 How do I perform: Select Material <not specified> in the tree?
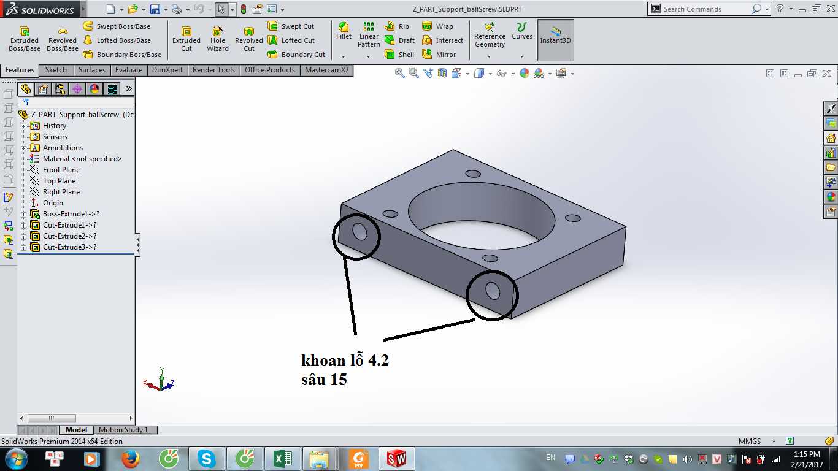tap(82, 159)
